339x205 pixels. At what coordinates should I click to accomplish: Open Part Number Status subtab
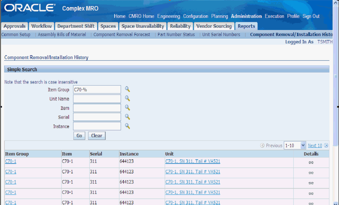pyautogui.click(x=176, y=34)
